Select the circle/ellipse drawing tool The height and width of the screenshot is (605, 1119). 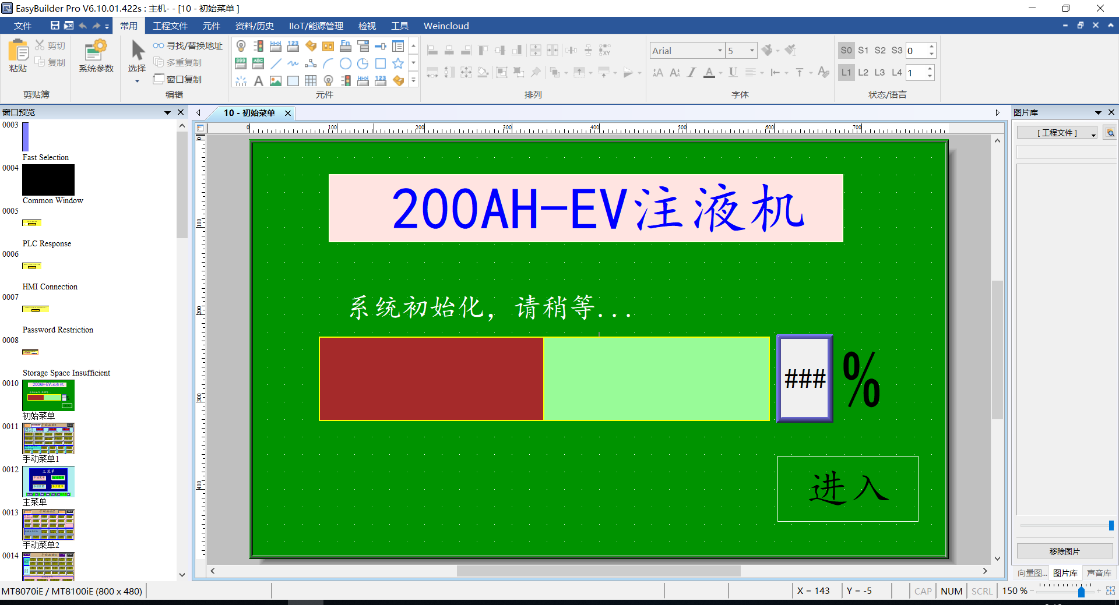click(346, 63)
